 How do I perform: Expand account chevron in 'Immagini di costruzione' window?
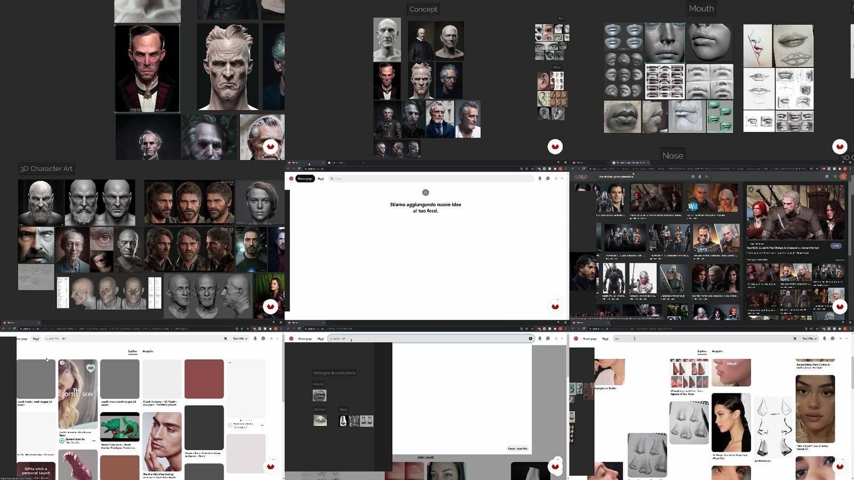pyautogui.click(x=562, y=339)
